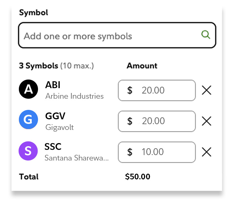Select the GGV ticker label
The image size is (234, 202).
55,116
